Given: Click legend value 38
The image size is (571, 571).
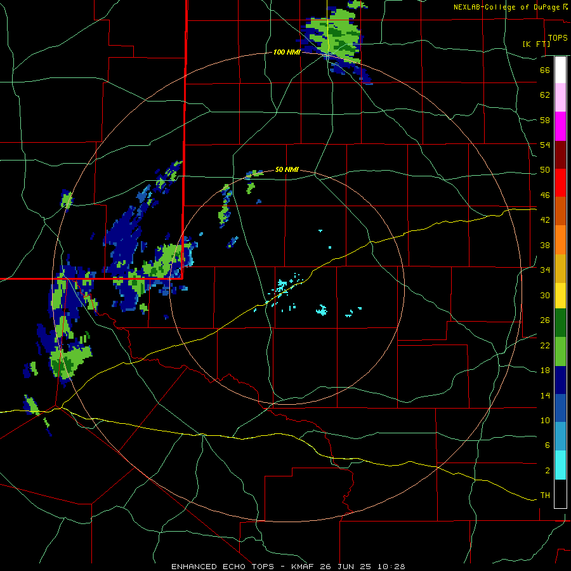Looking at the screenshot, I should 545,246.
